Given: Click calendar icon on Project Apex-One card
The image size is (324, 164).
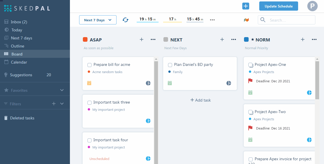Looking at the screenshot, I should (x=250, y=93).
